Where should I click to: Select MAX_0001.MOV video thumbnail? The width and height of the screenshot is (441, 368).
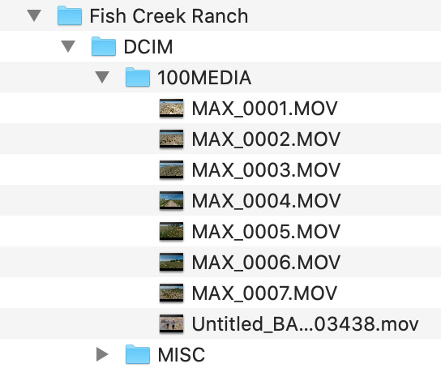171,109
